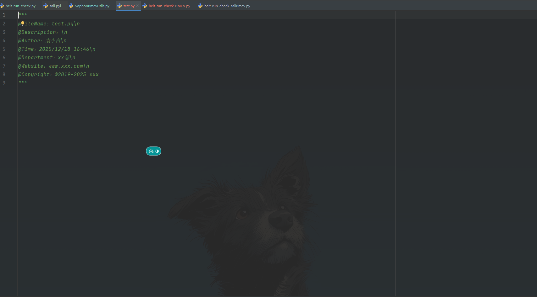Click the '@Website: www.xxx.com' text
Image resolution: width=537 pixels, height=297 pixels.
point(51,66)
